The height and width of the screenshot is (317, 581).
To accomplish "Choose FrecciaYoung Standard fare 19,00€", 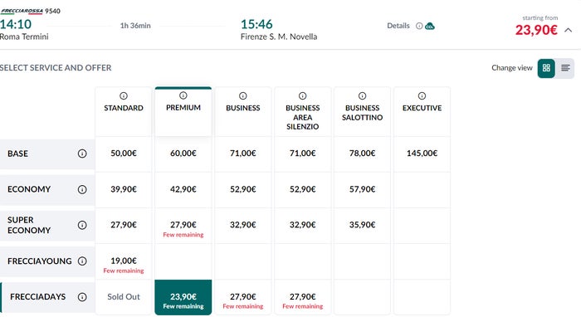I will (x=124, y=261).
